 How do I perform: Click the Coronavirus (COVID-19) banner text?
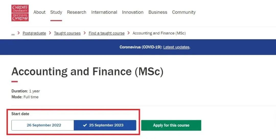coord(141,47)
